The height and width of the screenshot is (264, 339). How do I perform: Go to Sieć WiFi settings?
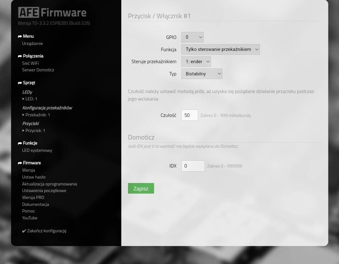tap(30, 63)
